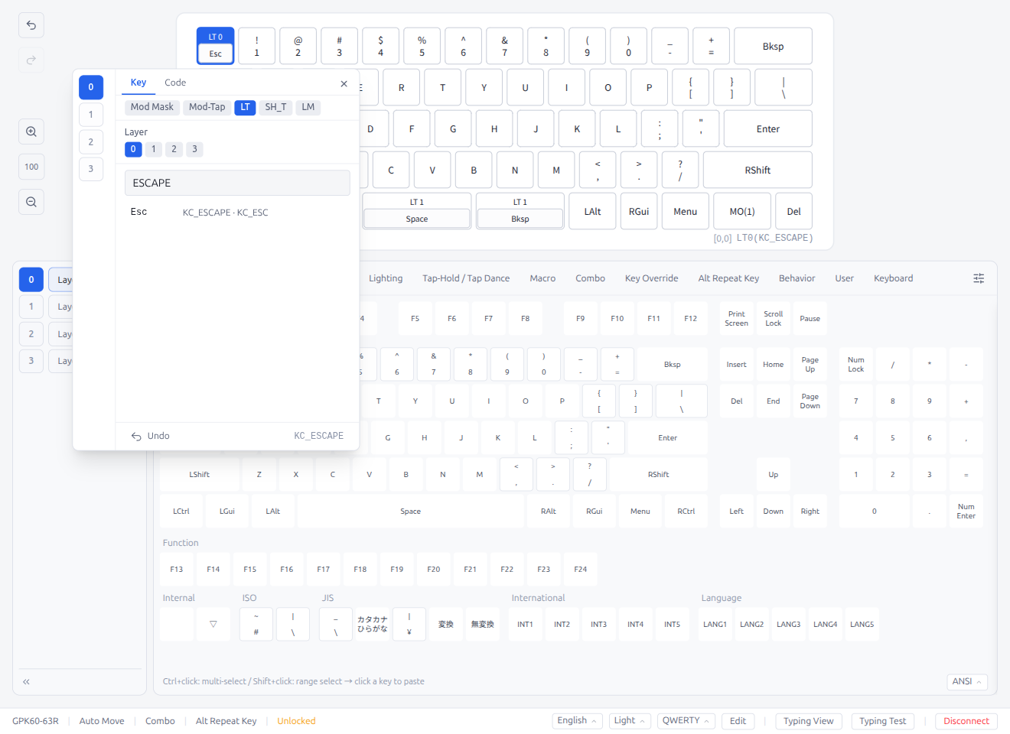This screenshot has height=734, width=1010.
Task: Toggle Auto Move in the status bar
Action: click(x=102, y=721)
